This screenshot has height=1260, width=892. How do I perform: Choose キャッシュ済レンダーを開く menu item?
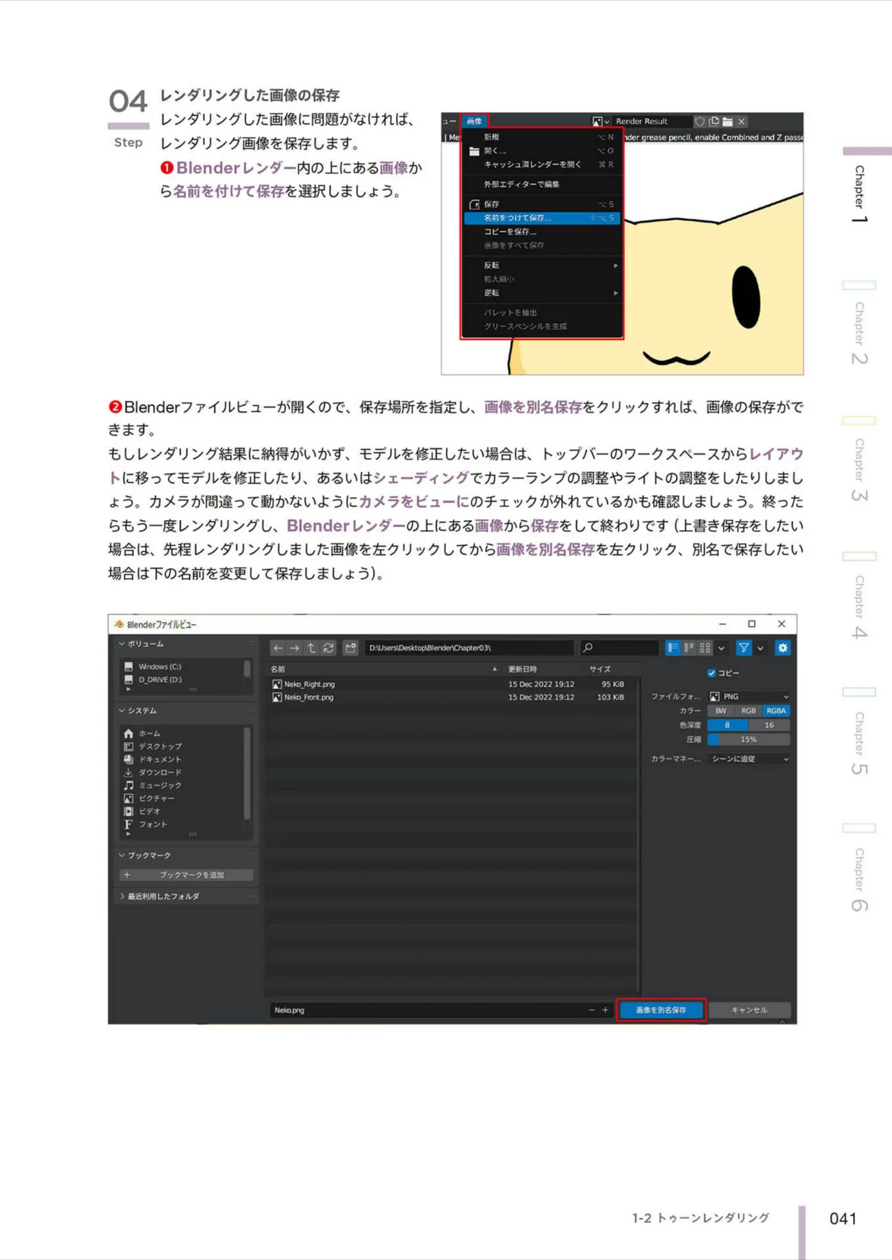tap(541, 165)
